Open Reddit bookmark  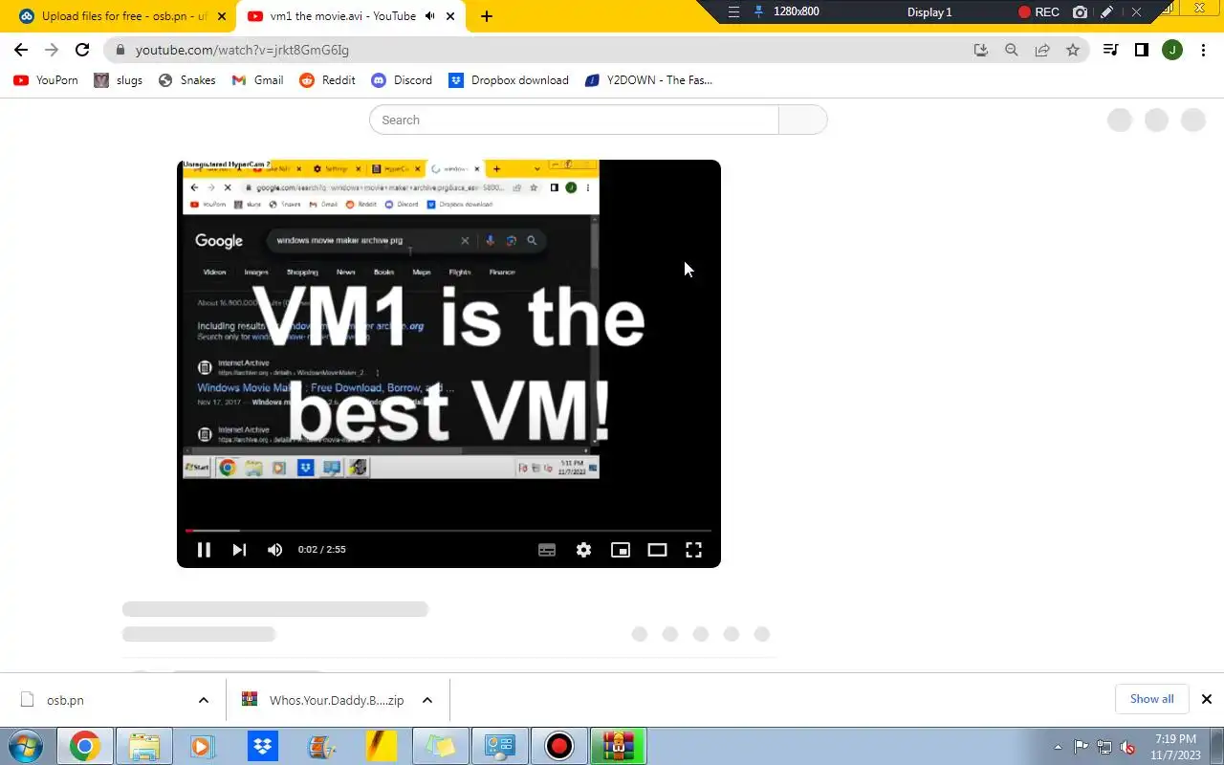click(x=327, y=80)
